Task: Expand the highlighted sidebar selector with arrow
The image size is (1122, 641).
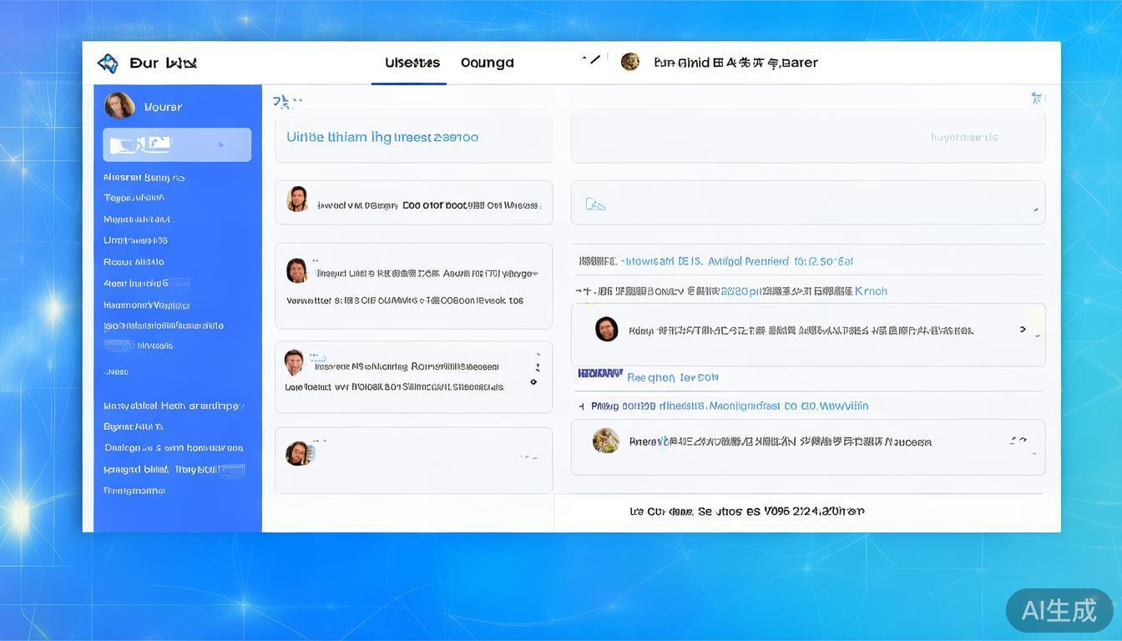Action: 220,144
